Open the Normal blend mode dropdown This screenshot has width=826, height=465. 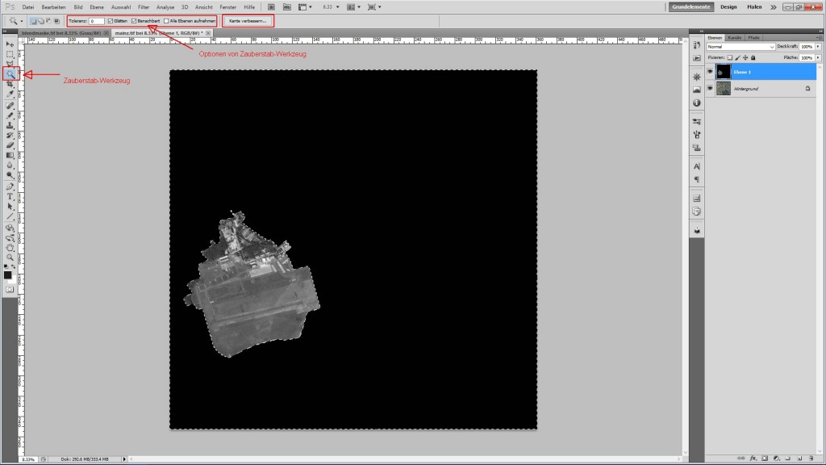click(x=740, y=47)
